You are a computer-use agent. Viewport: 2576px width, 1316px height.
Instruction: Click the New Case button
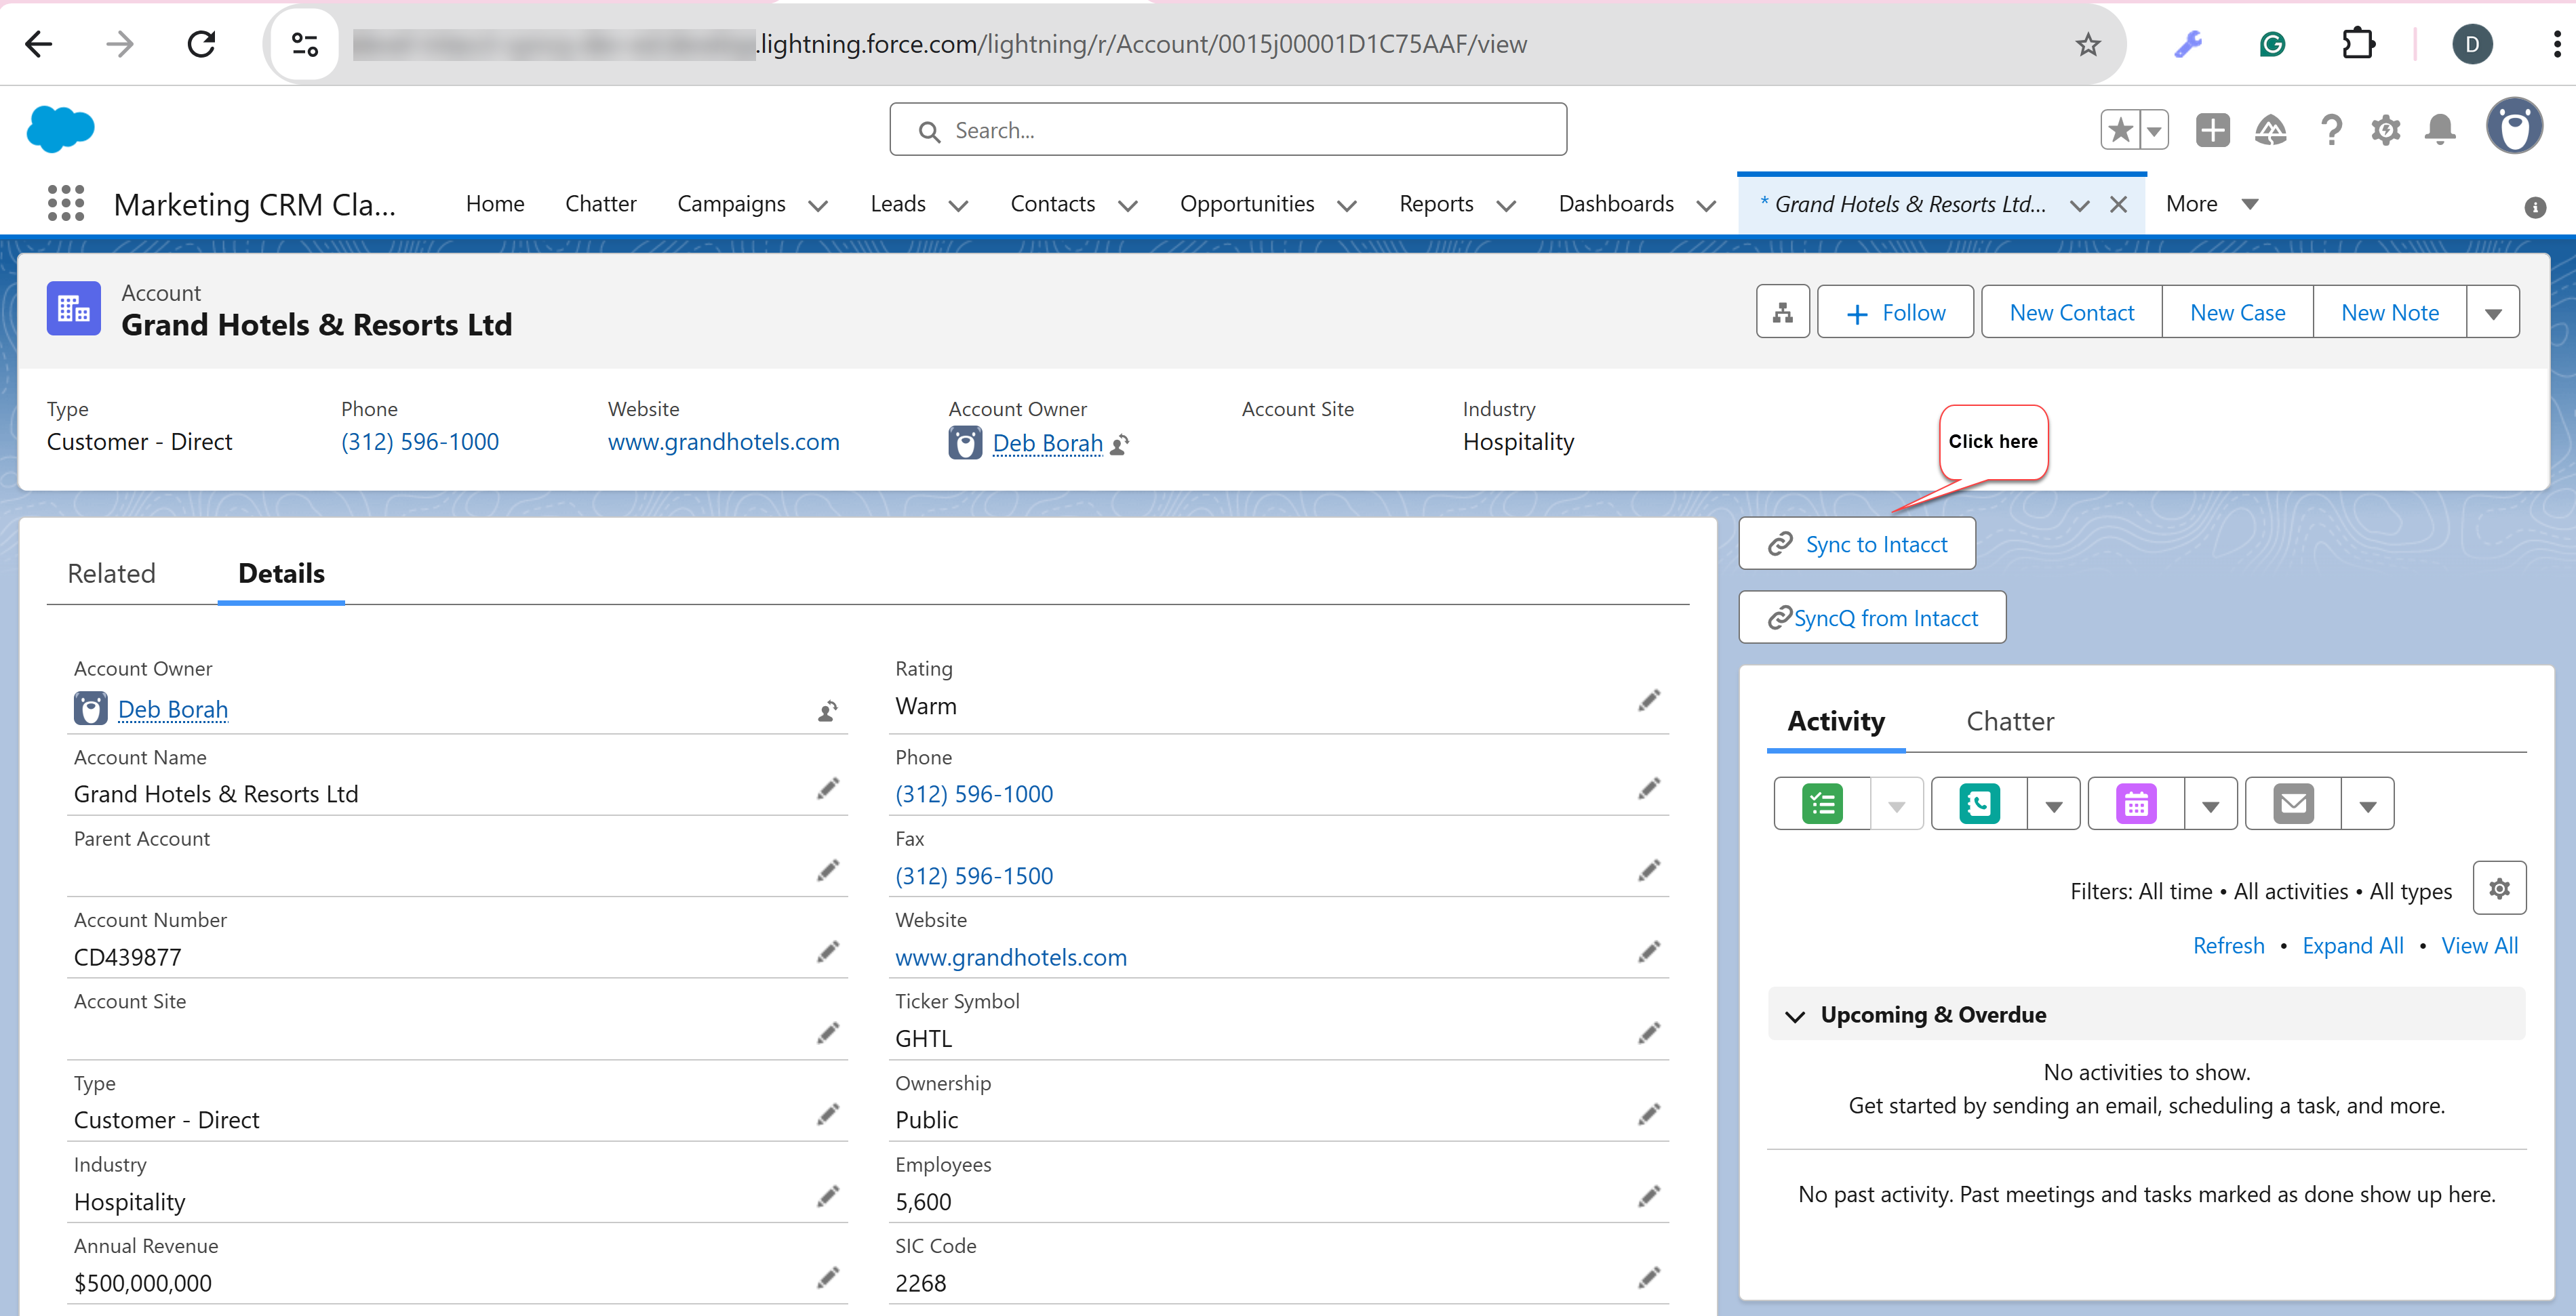2237,313
